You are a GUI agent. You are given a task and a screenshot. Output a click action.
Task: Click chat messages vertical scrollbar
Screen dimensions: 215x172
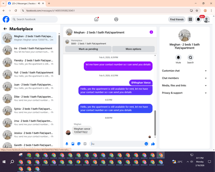point(155,123)
